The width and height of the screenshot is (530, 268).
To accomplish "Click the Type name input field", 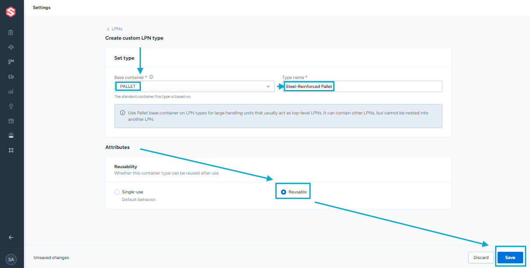I will (x=362, y=86).
